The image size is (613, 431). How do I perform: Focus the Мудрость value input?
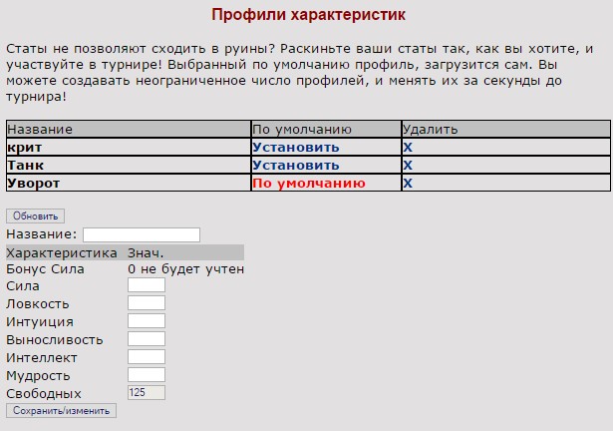coord(147,375)
